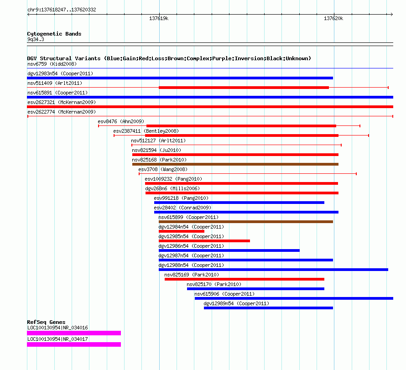Screen dimensions: 406x370
Task: Open the dgv12987n54 (Cooper2011) label
Action: pyautogui.click(x=191, y=255)
